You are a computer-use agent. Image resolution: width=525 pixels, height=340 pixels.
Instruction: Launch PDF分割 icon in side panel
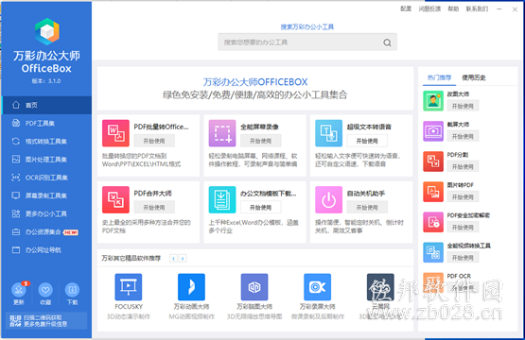coord(433,161)
